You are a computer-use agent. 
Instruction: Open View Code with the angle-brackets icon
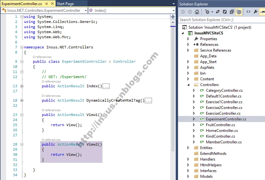[x=248, y=12]
